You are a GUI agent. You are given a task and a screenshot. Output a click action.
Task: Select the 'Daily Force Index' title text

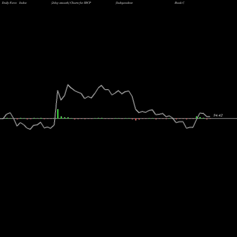(14, 3)
